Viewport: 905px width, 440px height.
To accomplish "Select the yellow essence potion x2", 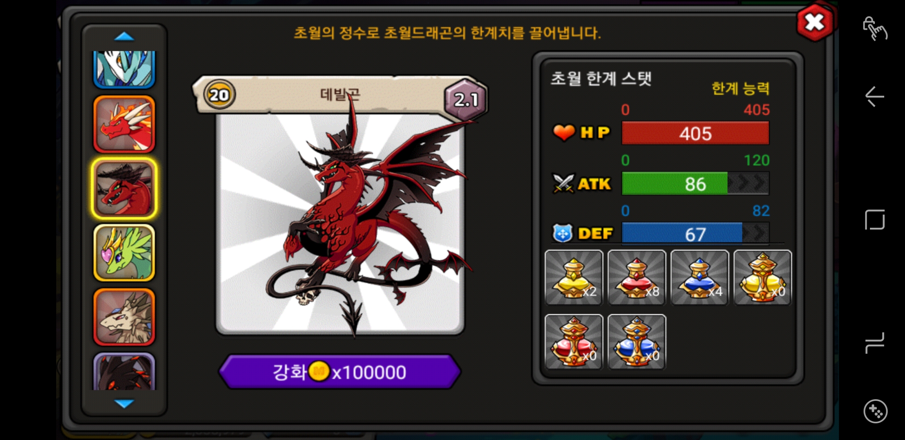I will [x=574, y=277].
